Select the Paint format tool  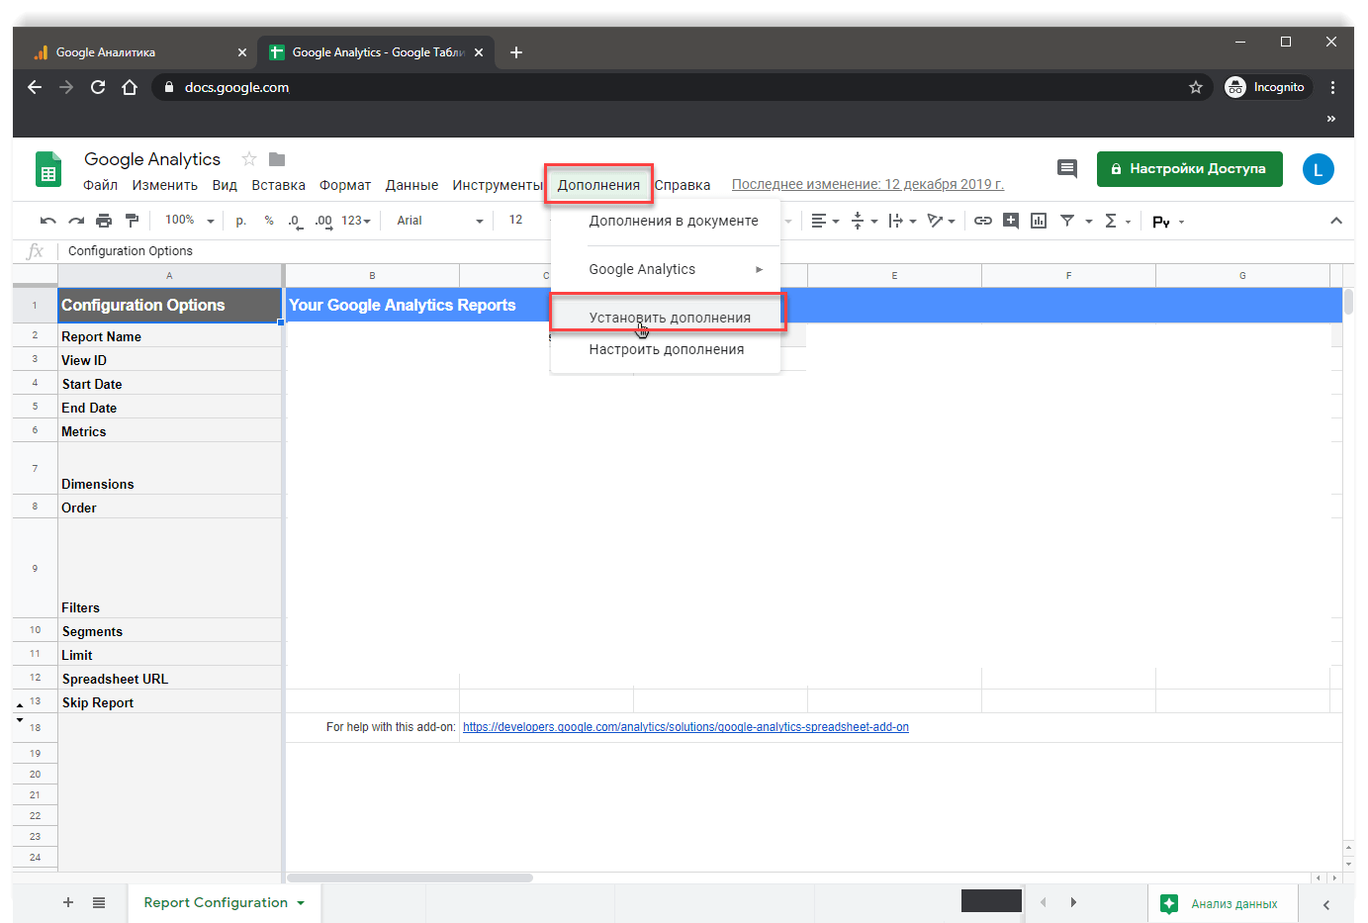point(132,221)
